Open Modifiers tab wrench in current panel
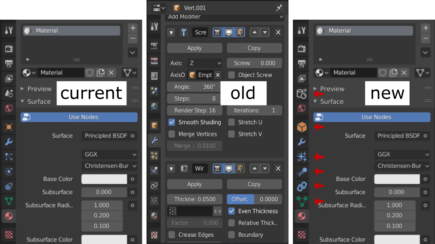This screenshot has width=435, height=244. point(9,141)
